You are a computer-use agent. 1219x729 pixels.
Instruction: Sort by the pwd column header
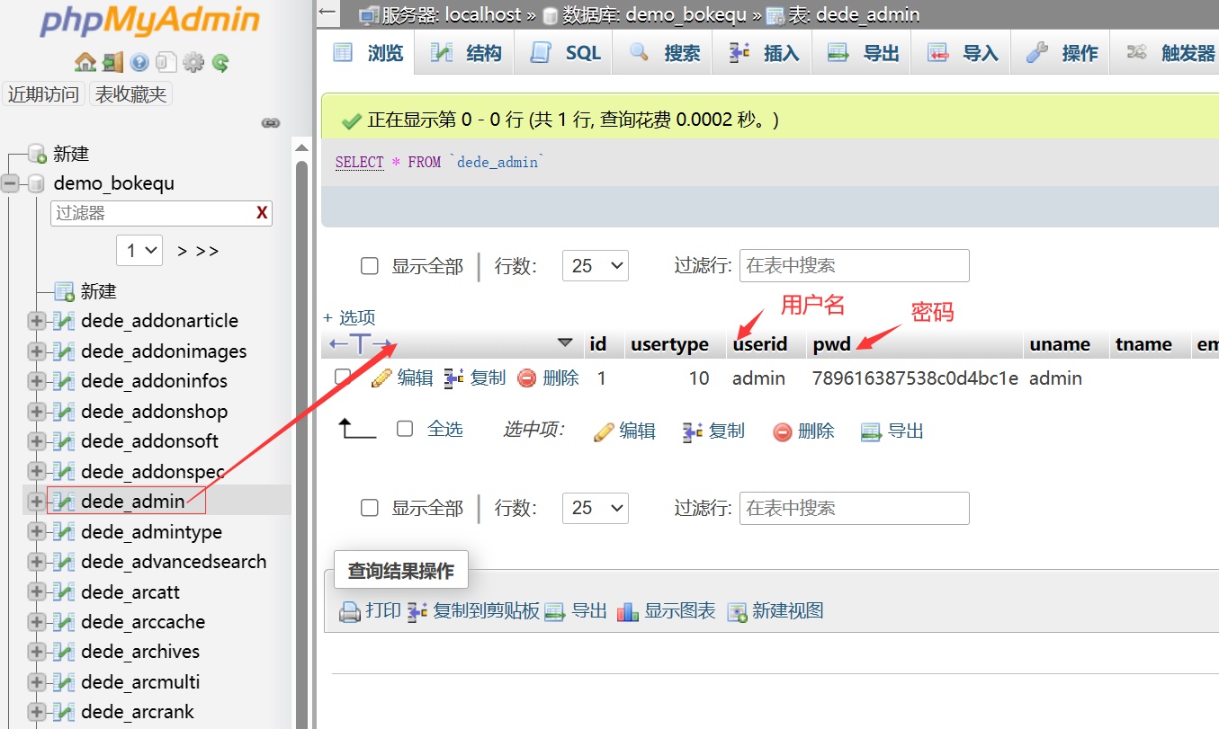click(832, 344)
